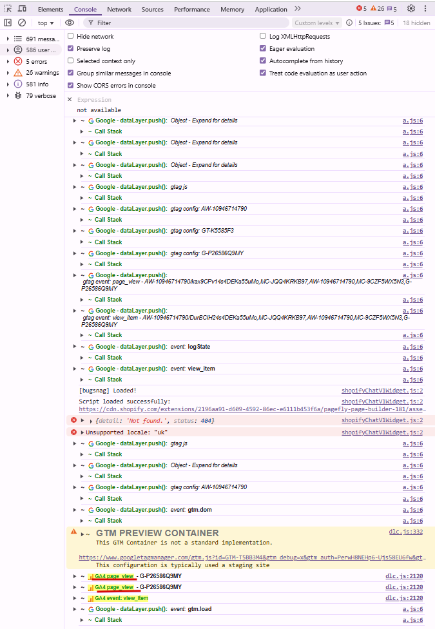The width and height of the screenshot is (435, 629).
Task: Click the warnings count badge in toolbar
Action: coord(377,9)
